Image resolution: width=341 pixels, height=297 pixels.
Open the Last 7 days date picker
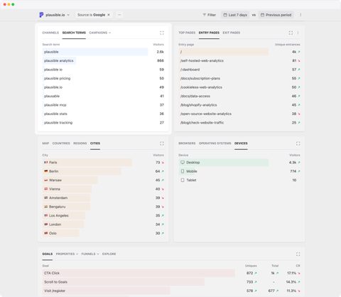[x=235, y=15]
